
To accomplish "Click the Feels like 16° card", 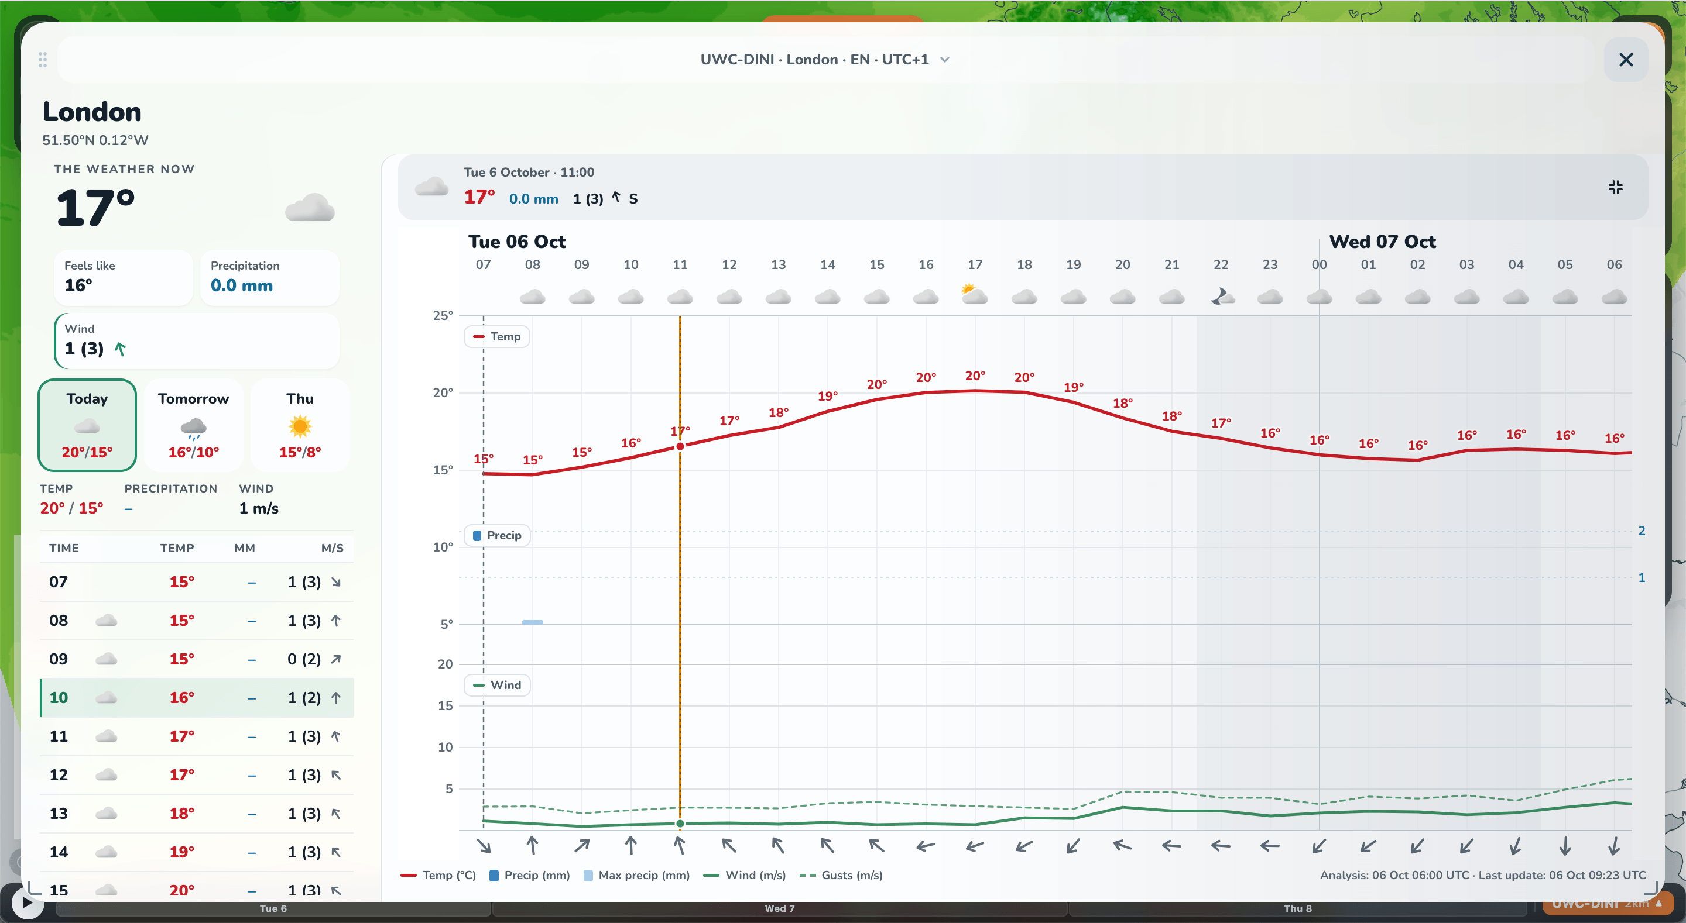I will pyautogui.click(x=123, y=277).
